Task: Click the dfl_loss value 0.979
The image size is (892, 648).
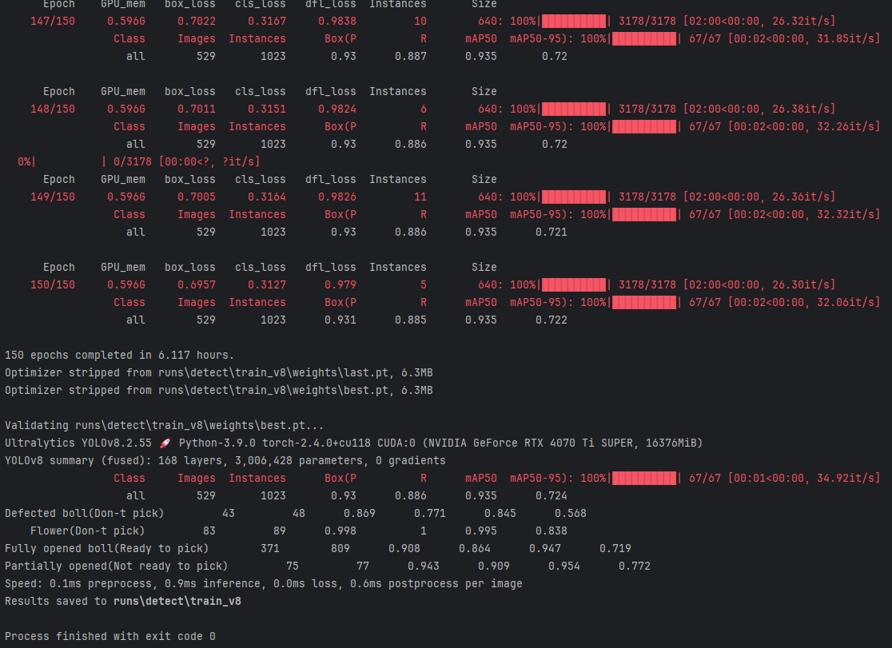Action: tap(340, 285)
